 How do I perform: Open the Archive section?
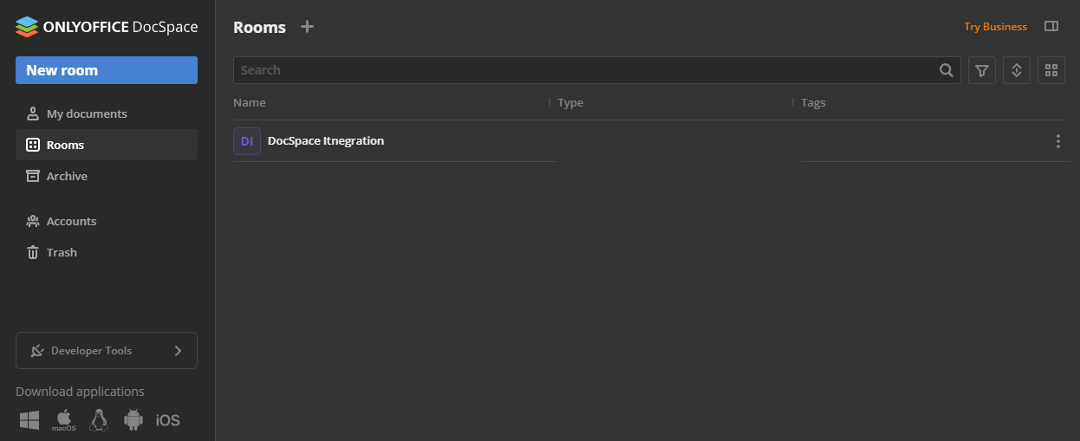click(107, 176)
